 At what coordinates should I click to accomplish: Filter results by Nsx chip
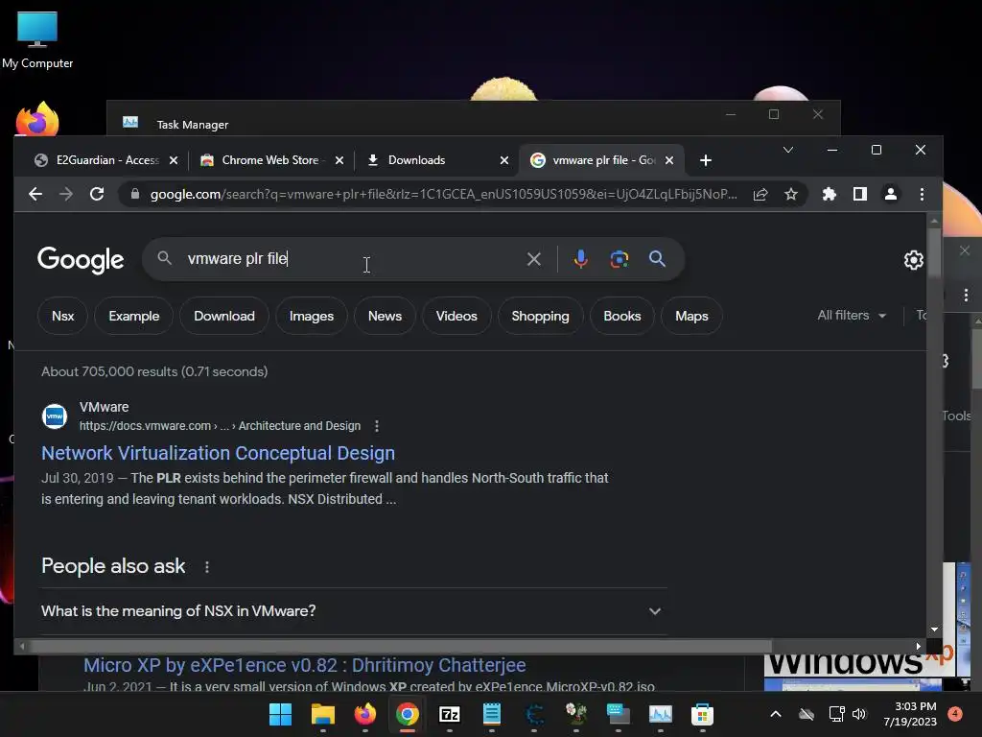[x=62, y=316]
